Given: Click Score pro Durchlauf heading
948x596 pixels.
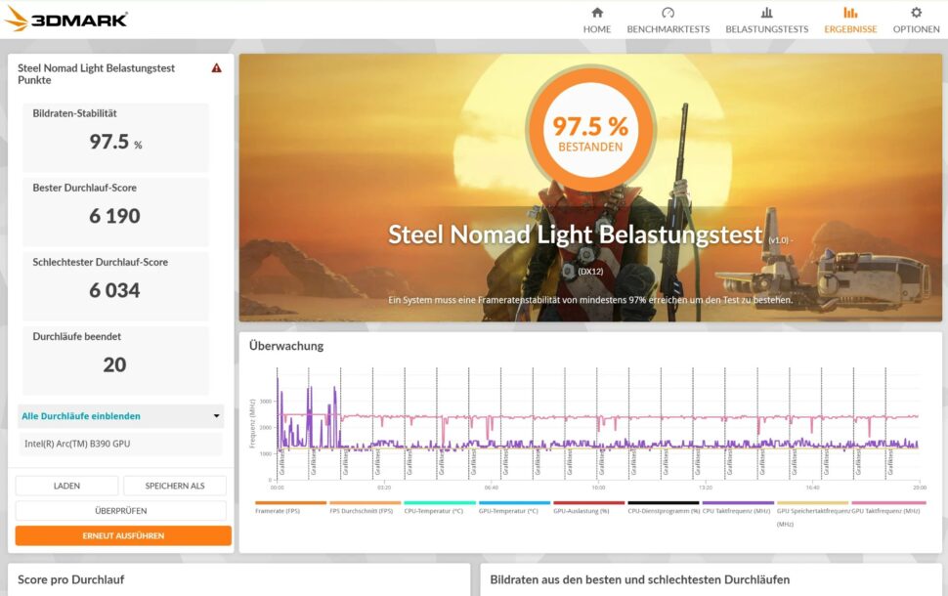Looking at the screenshot, I should point(70,579).
